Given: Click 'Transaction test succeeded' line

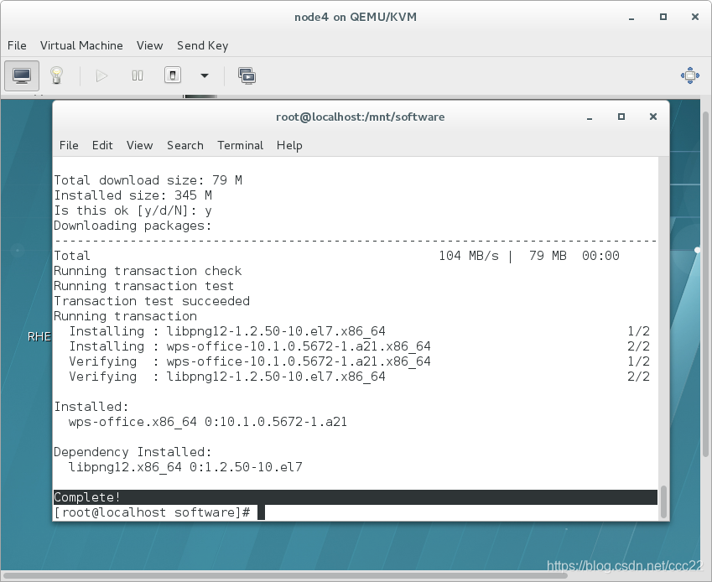Looking at the screenshot, I should (x=152, y=301).
